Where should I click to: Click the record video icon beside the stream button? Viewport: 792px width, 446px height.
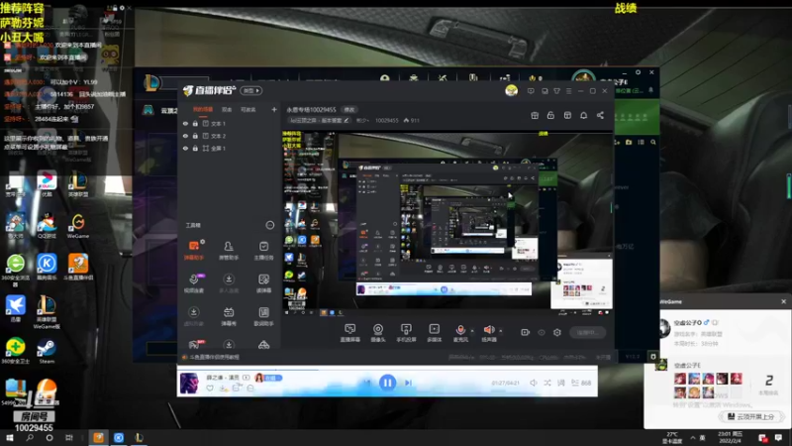[x=525, y=332]
